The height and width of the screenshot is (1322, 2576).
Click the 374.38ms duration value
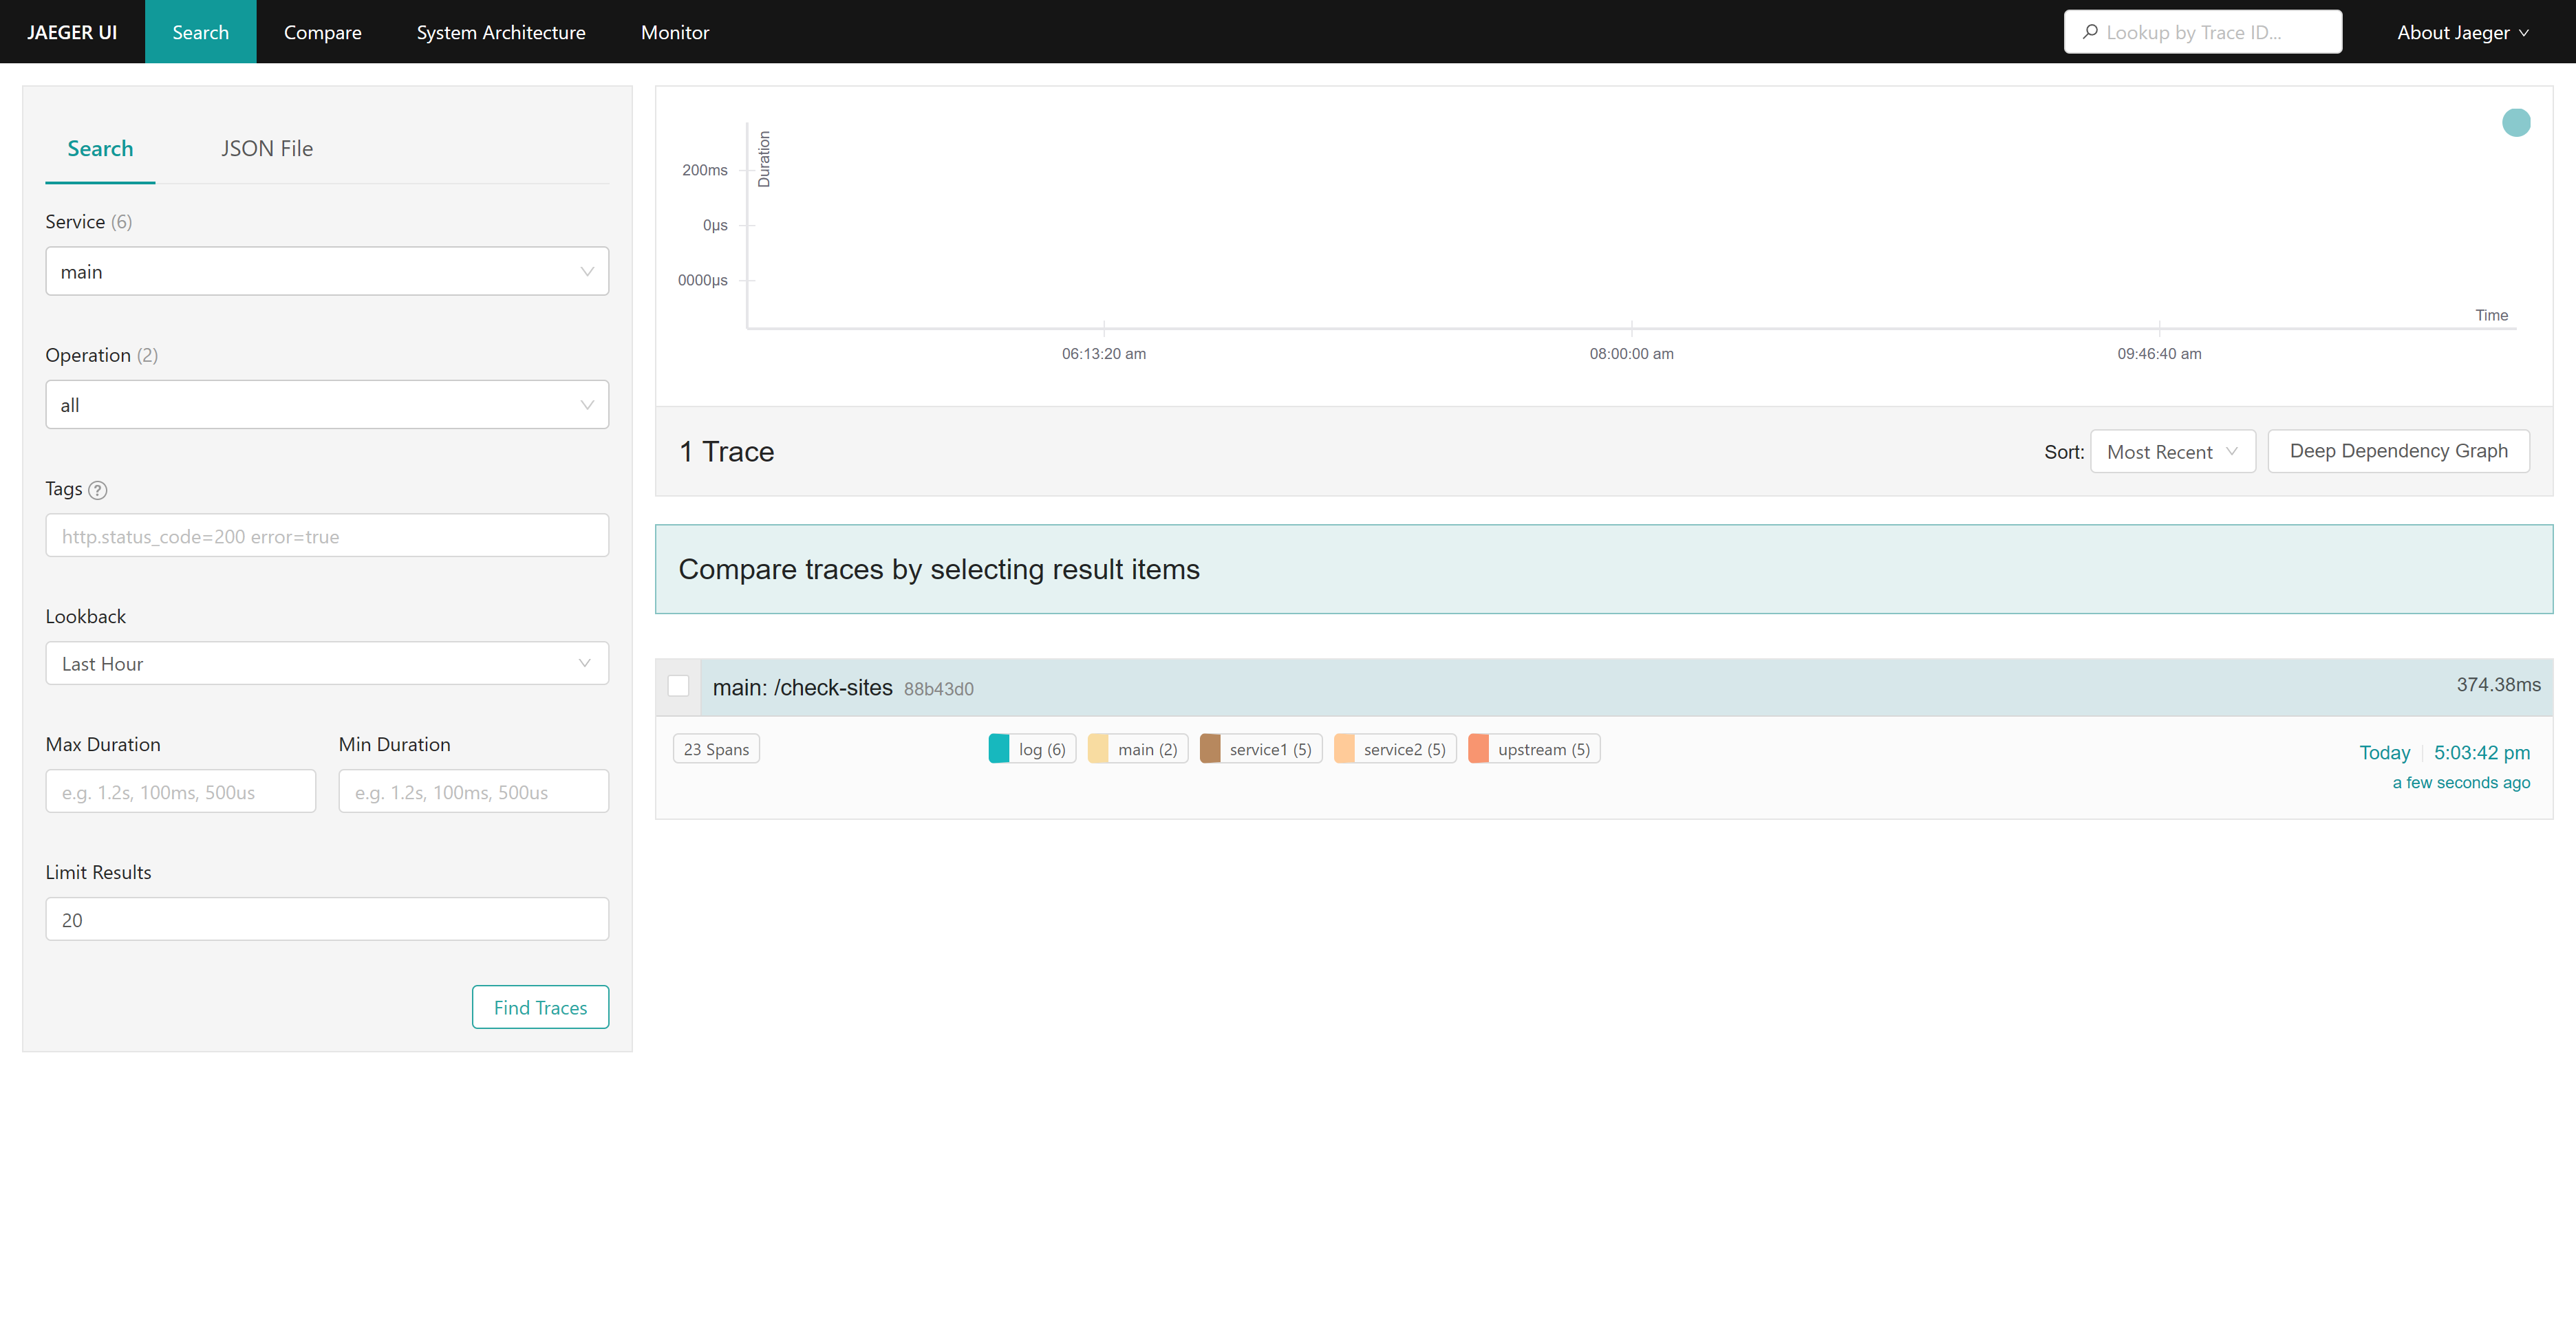[2498, 685]
